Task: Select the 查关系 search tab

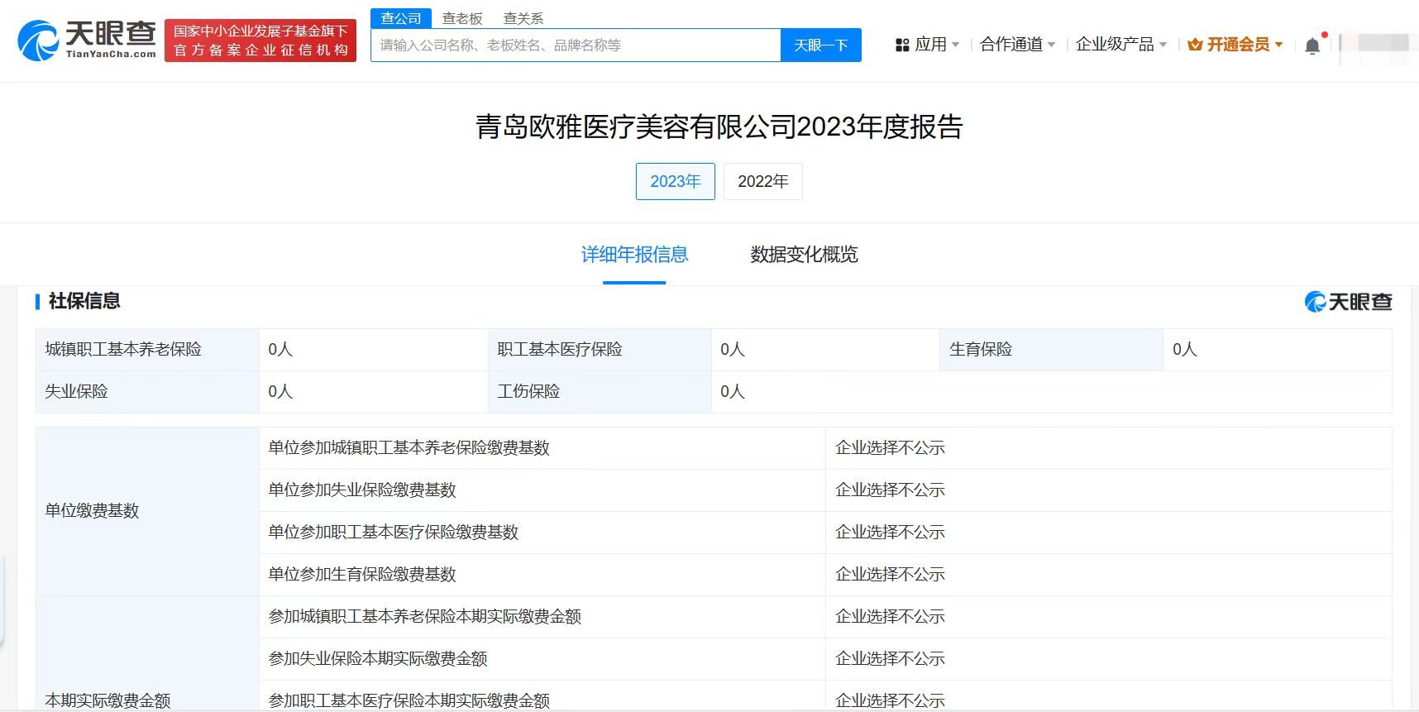Action: click(x=523, y=18)
